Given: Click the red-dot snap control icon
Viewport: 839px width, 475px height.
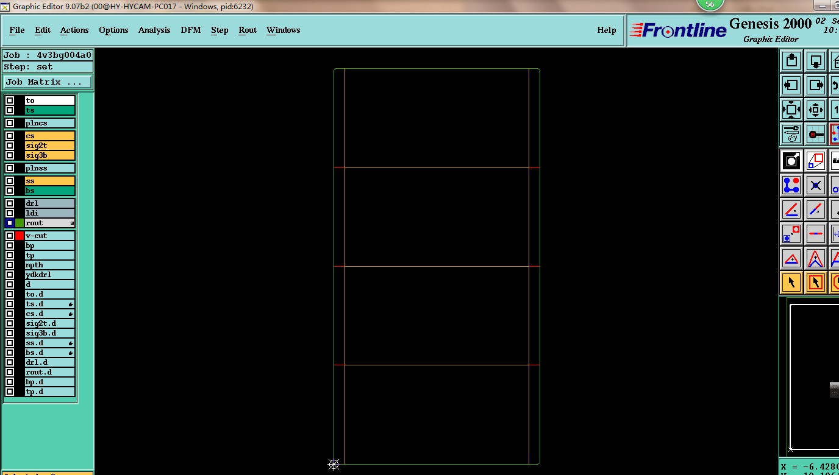Looking at the screenshot, I should (x=816, y=134).
